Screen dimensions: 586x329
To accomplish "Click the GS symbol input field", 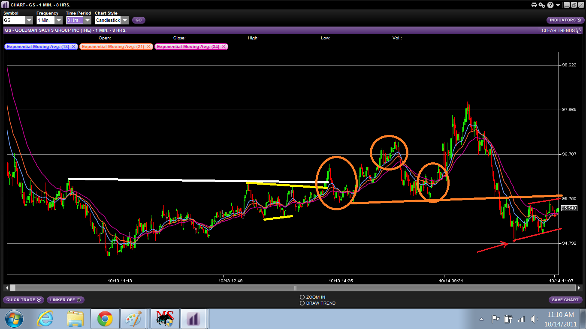I will point(14,20).
